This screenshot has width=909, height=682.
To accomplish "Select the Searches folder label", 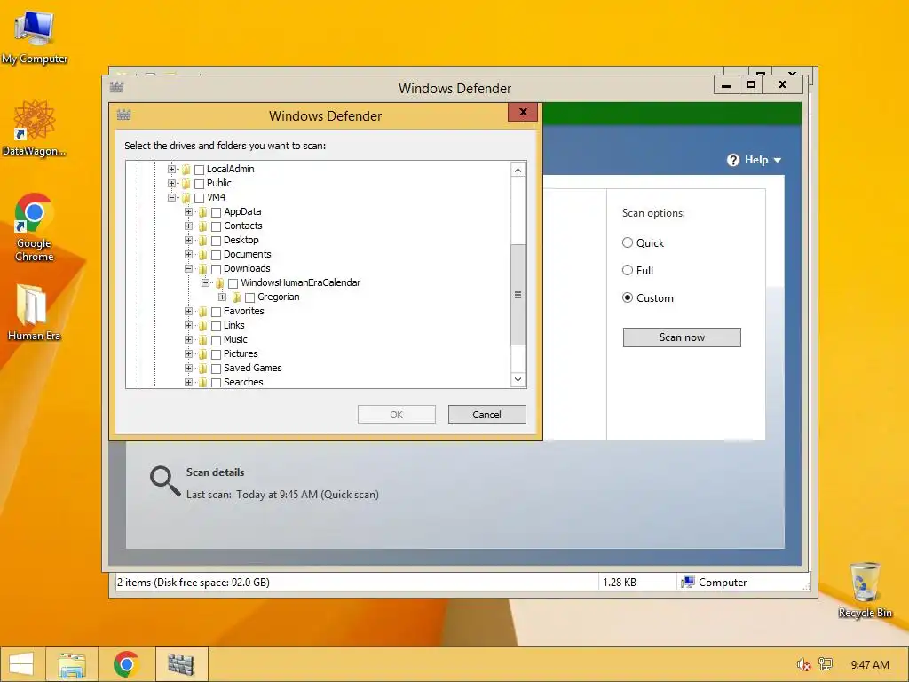I will point(243,382).
